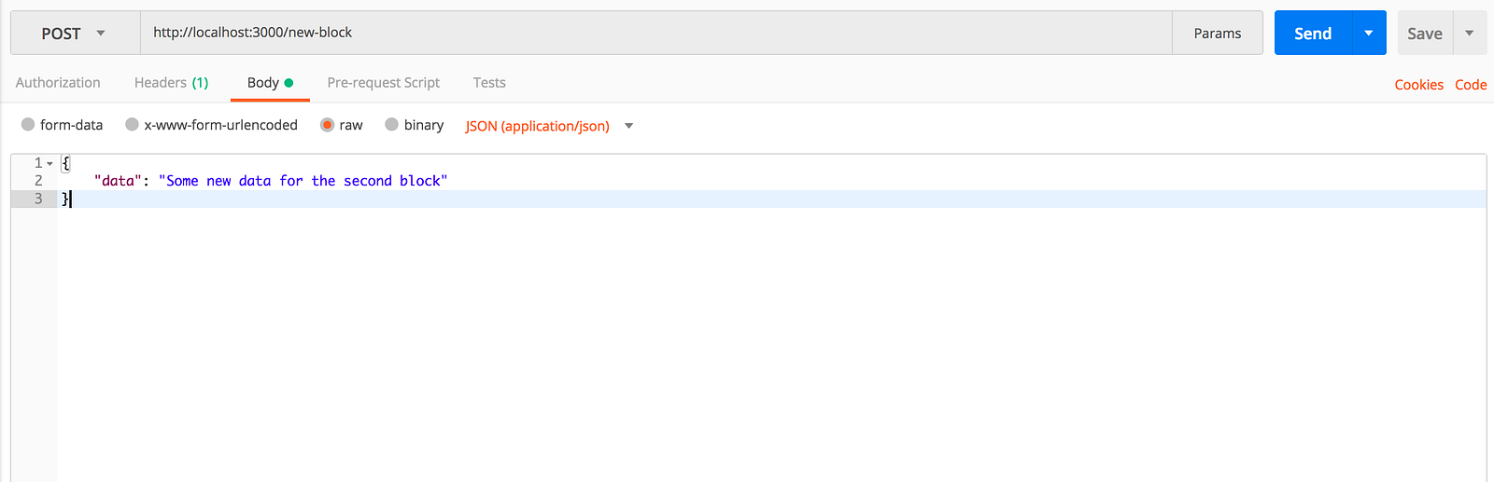The width and height of the screenshot is (1494, 482).
Task: Expand the Save options arrow
Action: (x=1470, y=34)
